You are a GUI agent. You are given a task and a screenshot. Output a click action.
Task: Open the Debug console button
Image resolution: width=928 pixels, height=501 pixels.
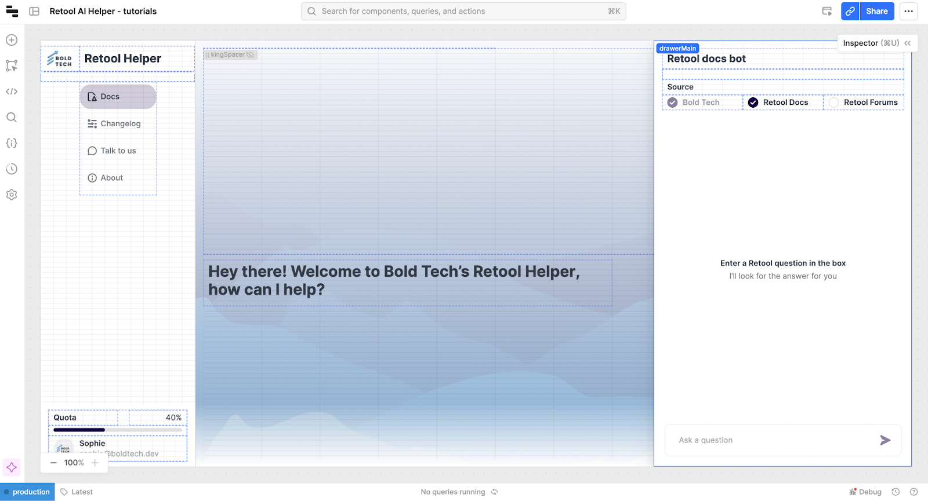865,492
